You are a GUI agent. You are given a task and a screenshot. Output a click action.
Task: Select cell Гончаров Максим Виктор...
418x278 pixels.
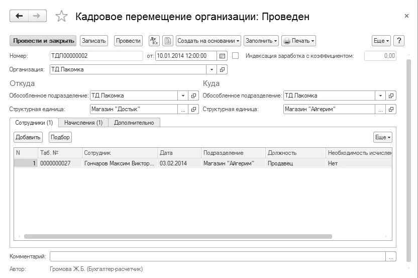[120, 163]
